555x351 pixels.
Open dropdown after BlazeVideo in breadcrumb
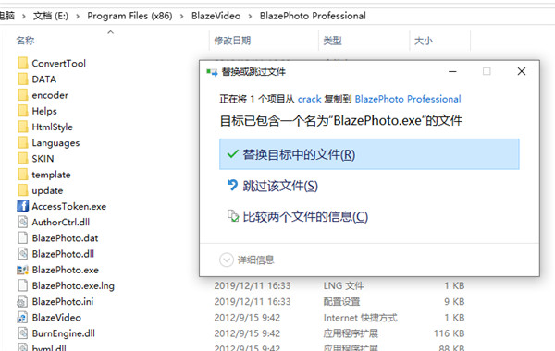pyautogui.click(x=250, y=17)
